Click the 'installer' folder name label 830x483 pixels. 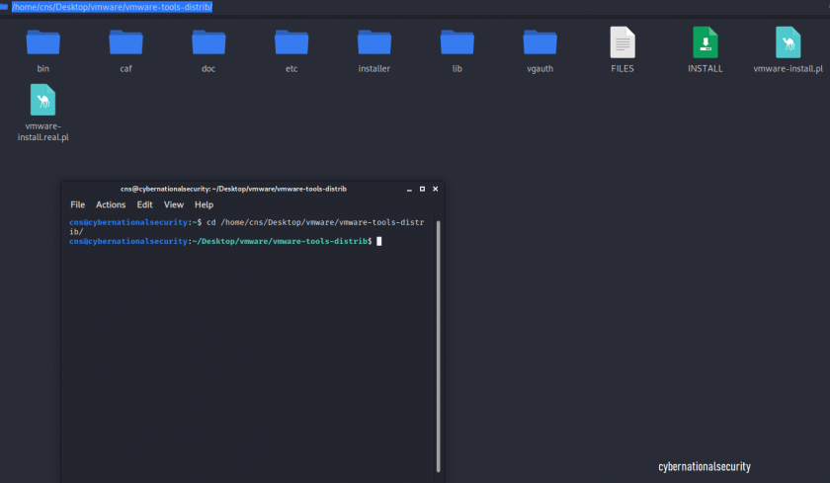(x=374, y=69)
